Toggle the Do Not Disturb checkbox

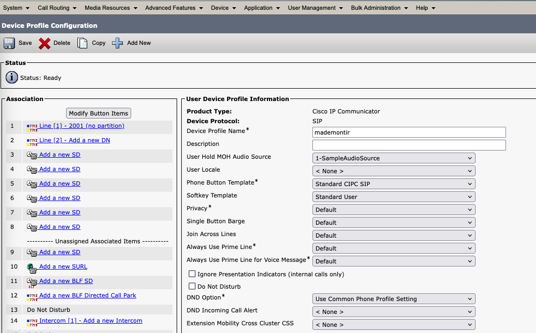[192, 287]
